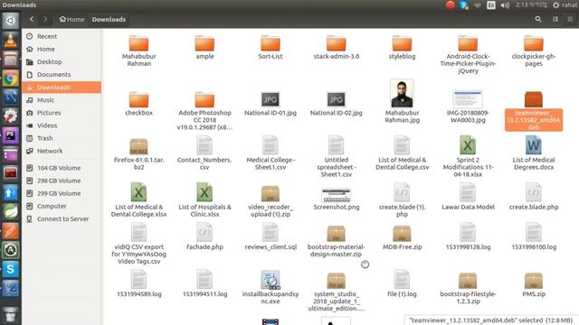Open Computer in the sidebar

click(62, 206)
